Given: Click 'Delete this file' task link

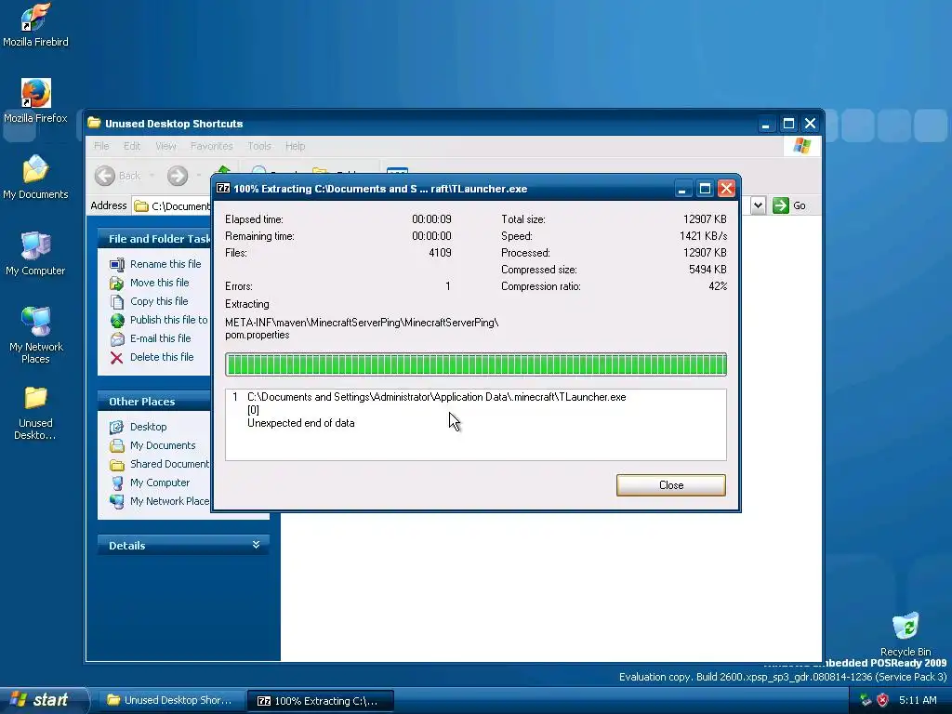Looking at the screenshot, I should pos(162,357).
